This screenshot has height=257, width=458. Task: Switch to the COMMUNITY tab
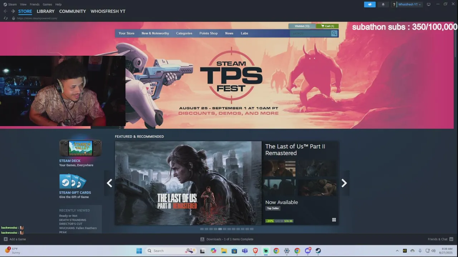72,11
